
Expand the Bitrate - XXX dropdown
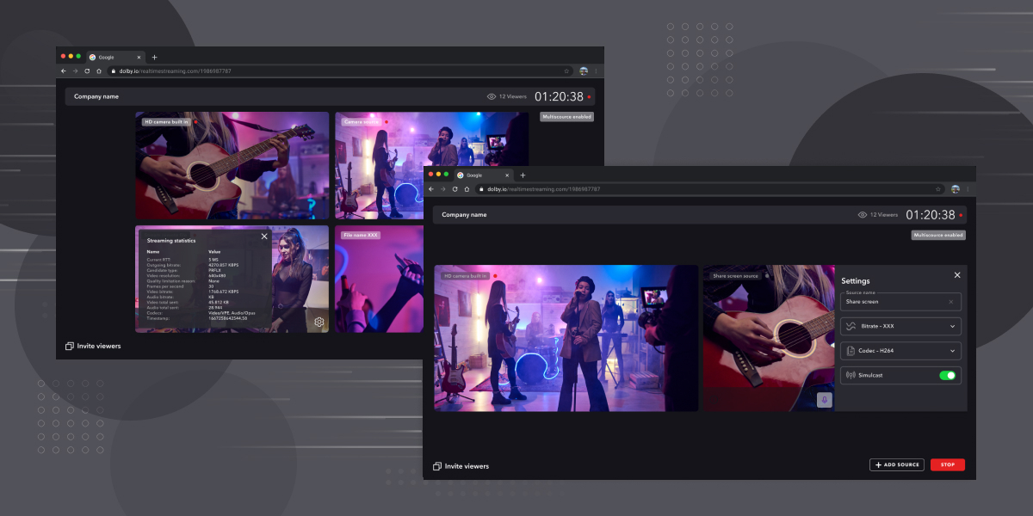coord(900,327)
